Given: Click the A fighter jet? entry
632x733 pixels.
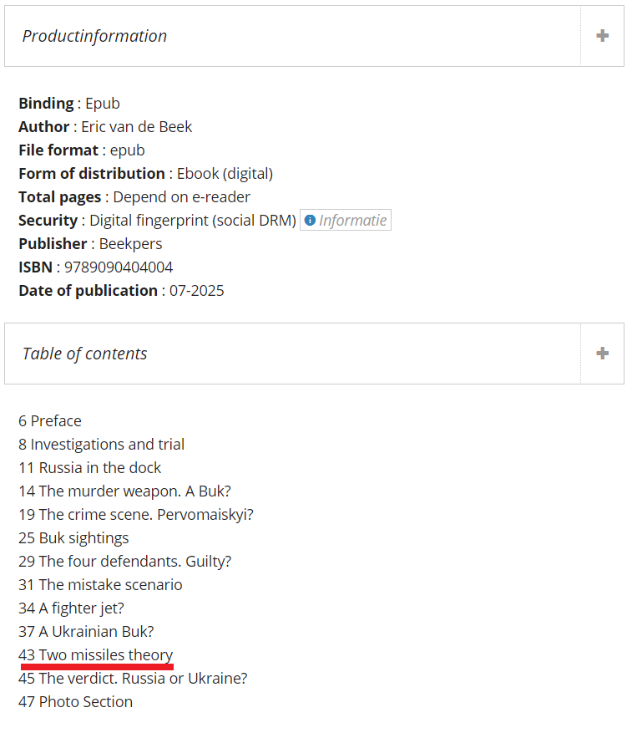Looking at the screenshot, I should (72, 608).
